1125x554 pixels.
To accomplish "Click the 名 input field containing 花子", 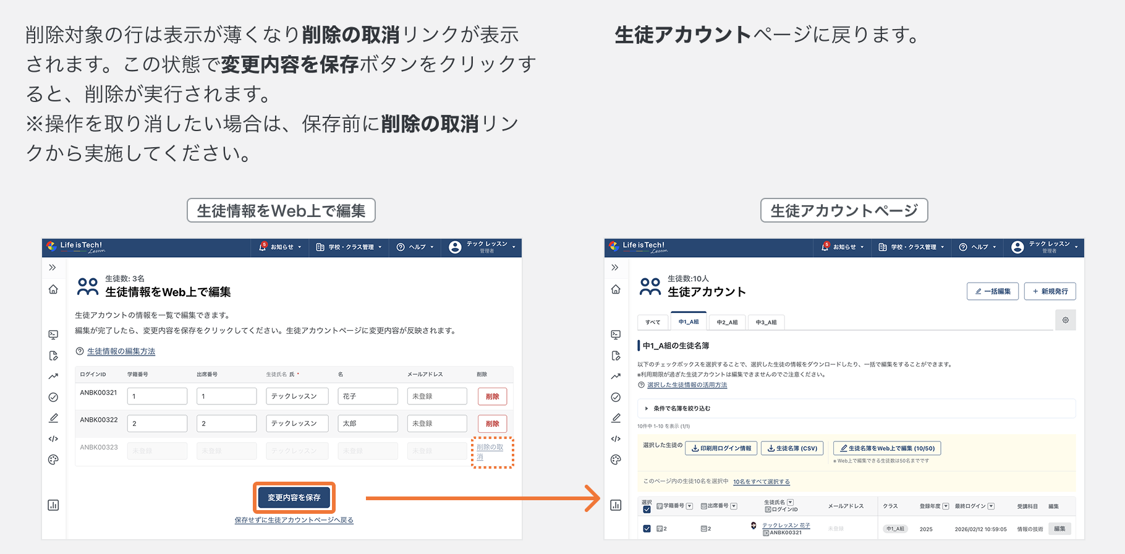I will (x=367, y=396).
